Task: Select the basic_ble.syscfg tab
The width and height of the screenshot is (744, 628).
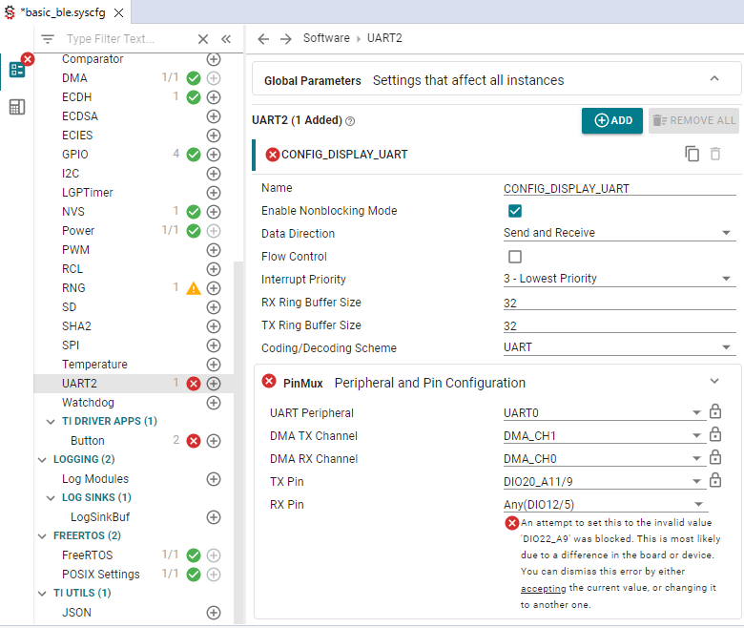Action: (x=65, y=11)
